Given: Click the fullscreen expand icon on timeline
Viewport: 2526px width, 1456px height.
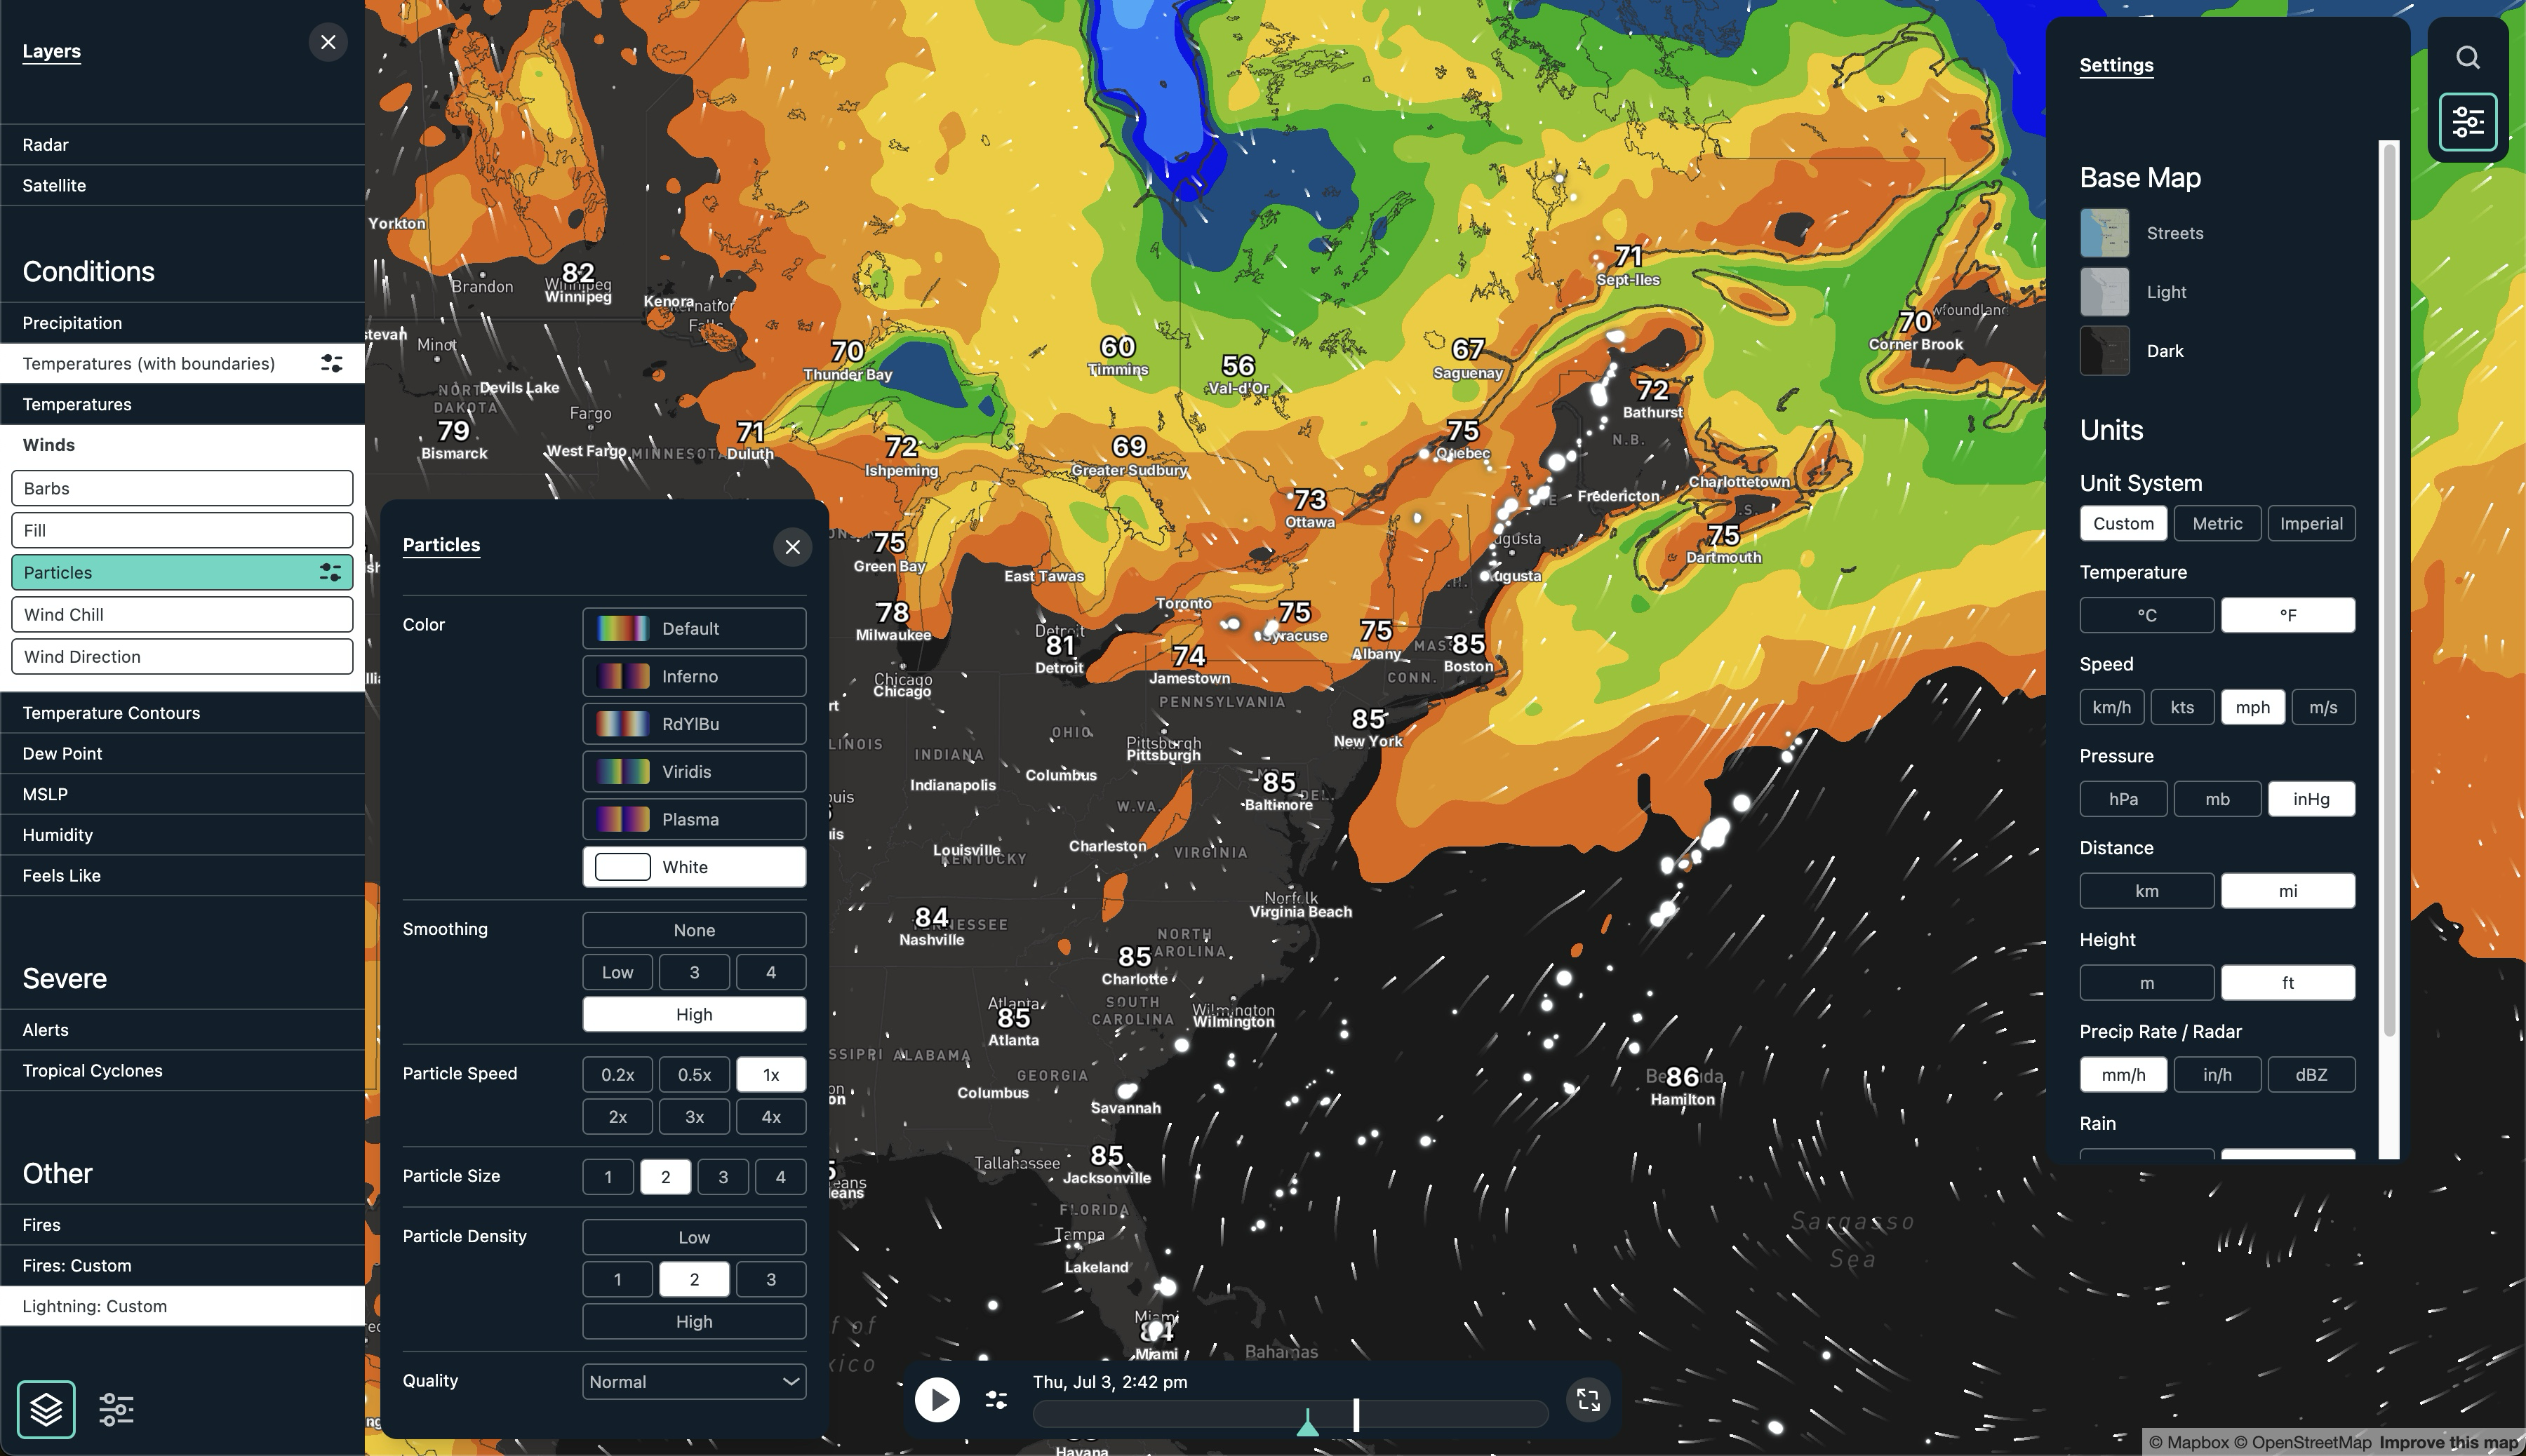Looking at the screenshot, I should (x=1588, y=1399).
